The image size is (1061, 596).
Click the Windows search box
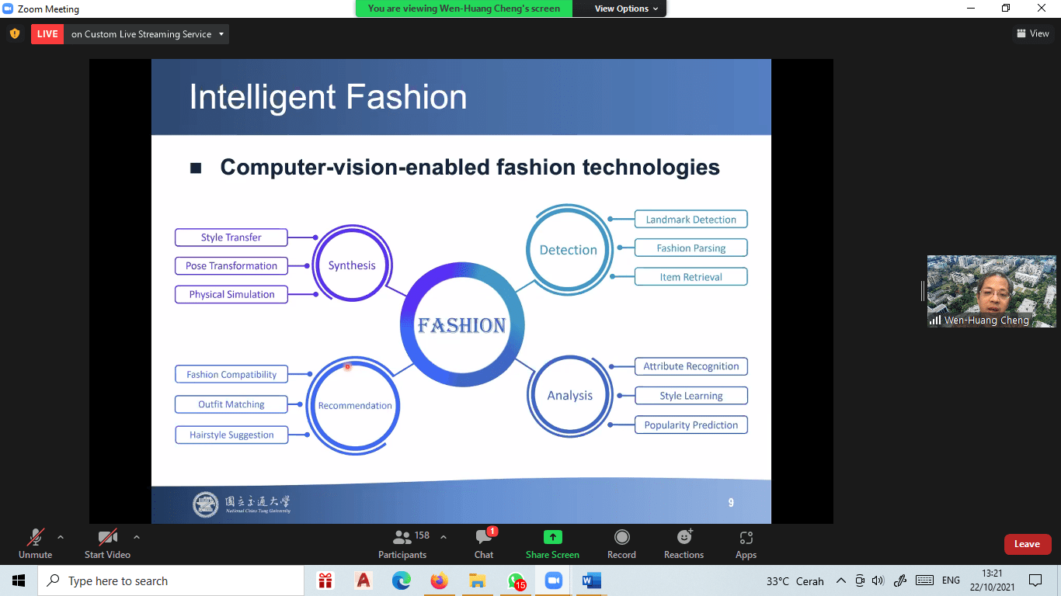(x=171, y=580)
